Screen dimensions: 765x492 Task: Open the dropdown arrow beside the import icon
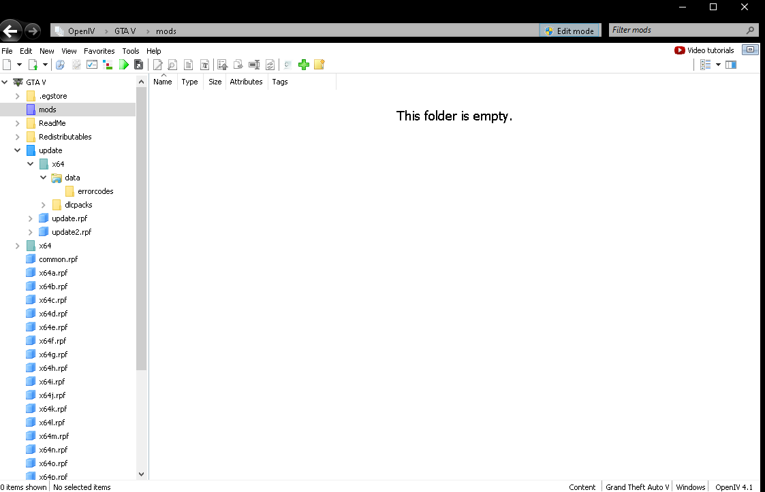point(46,65)
